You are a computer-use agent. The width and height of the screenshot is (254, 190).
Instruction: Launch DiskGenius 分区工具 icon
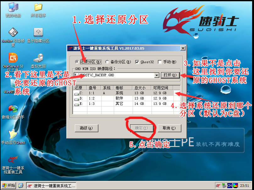pos(13,62)
